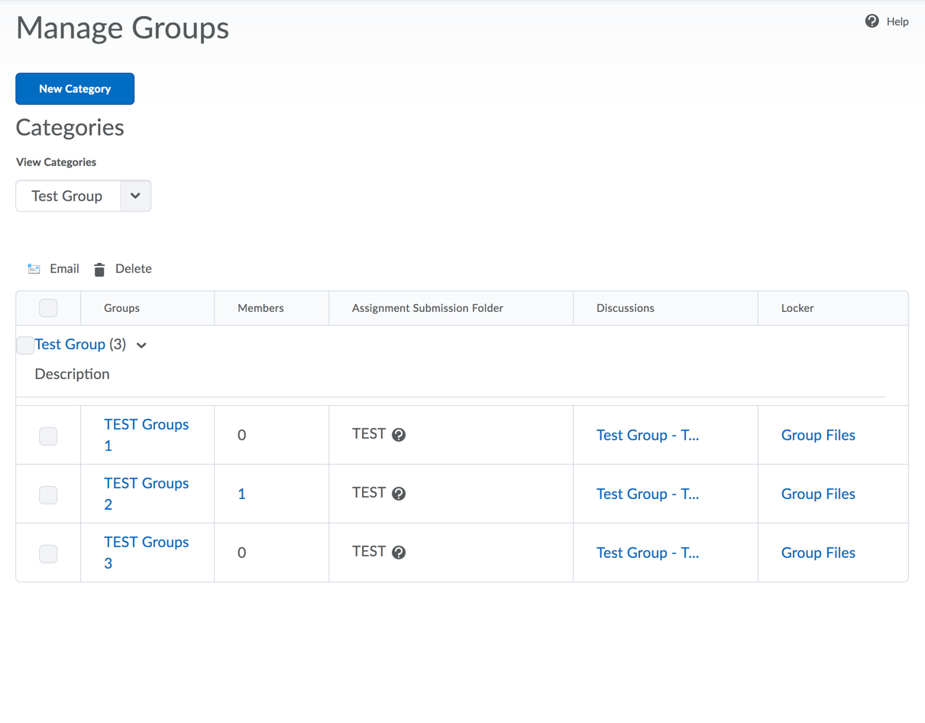Screen dimensions: 925x723
Task: Click the Help text link
Action: pyautogui.click(x=898, y=21)
